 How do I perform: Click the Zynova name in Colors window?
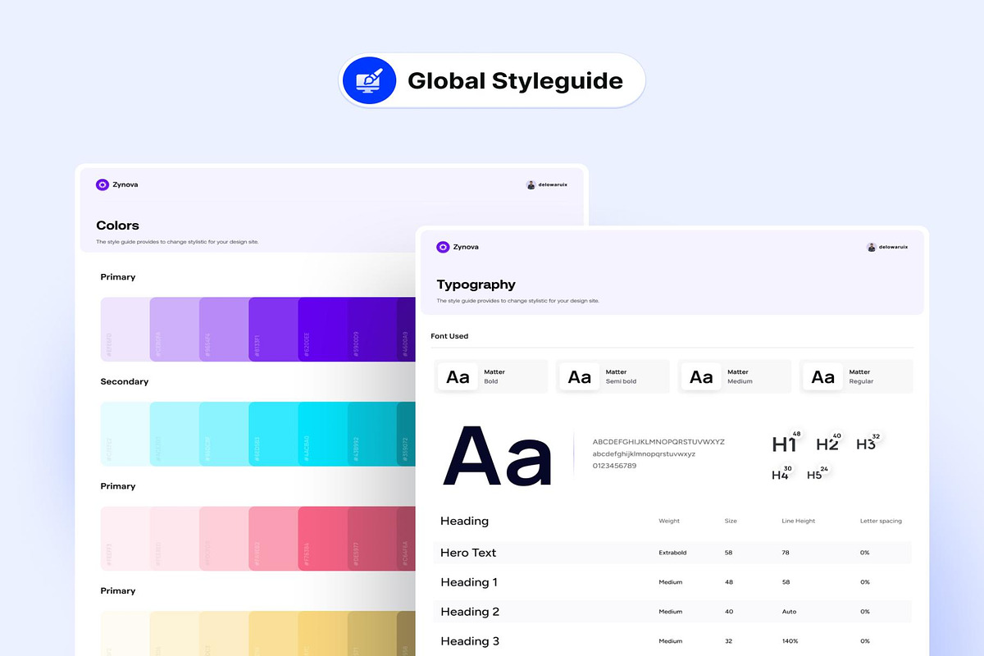click(x=125, y=184)
